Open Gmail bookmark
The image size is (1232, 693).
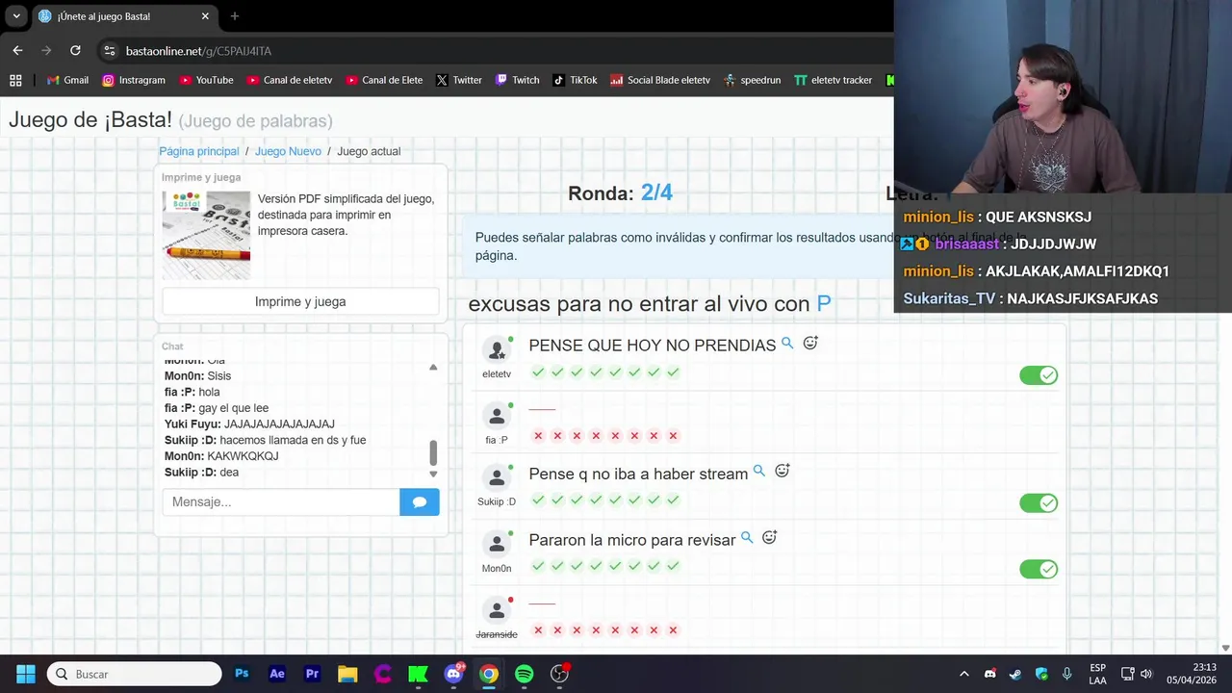(67, 80)
